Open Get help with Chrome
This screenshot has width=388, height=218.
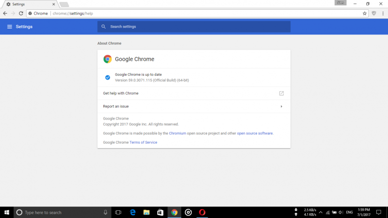194,93
